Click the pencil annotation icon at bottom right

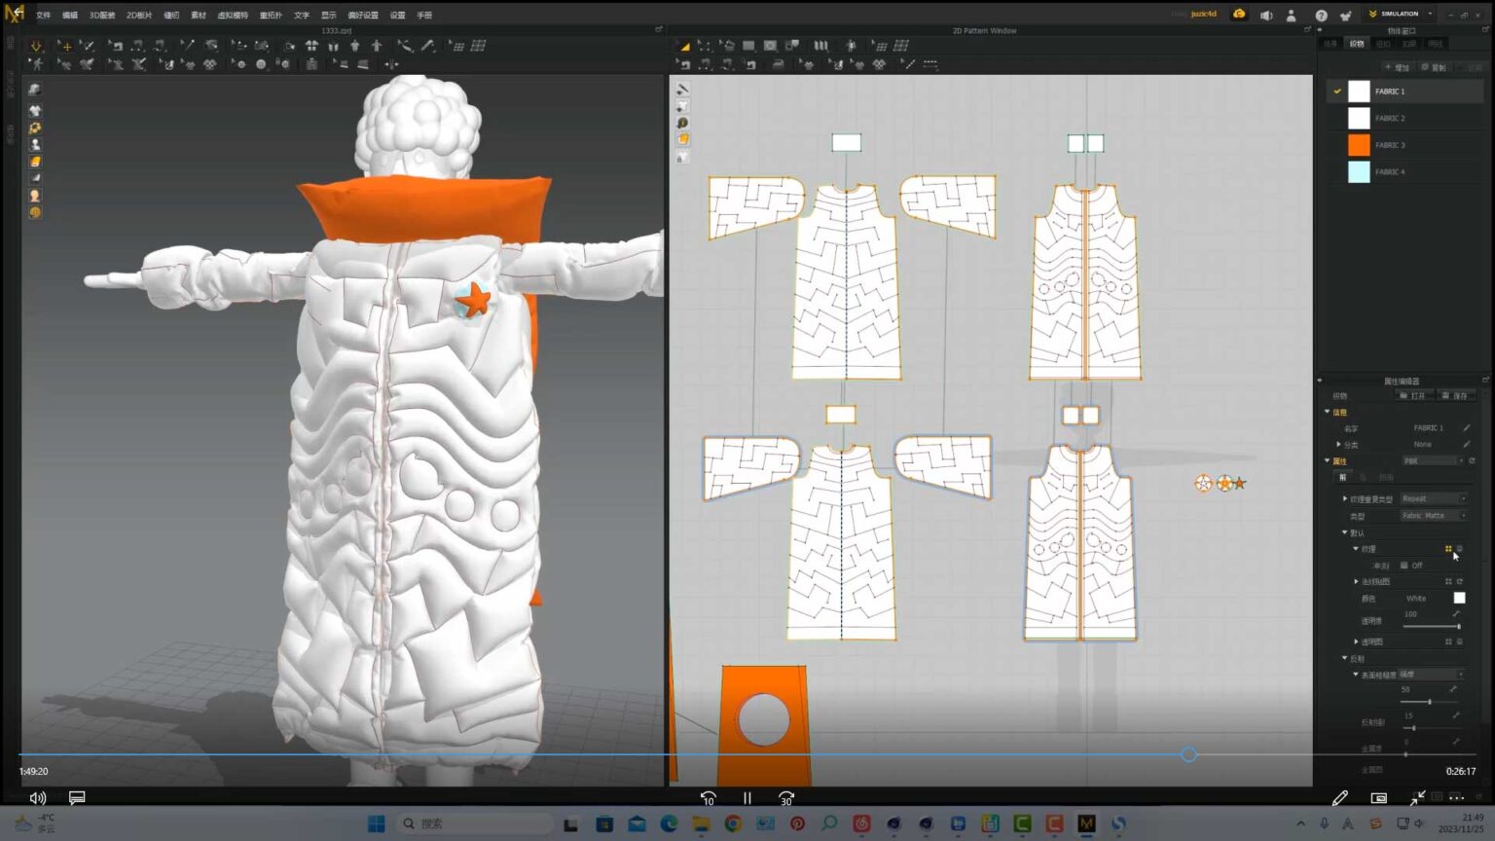click(x=1340, y=797)
